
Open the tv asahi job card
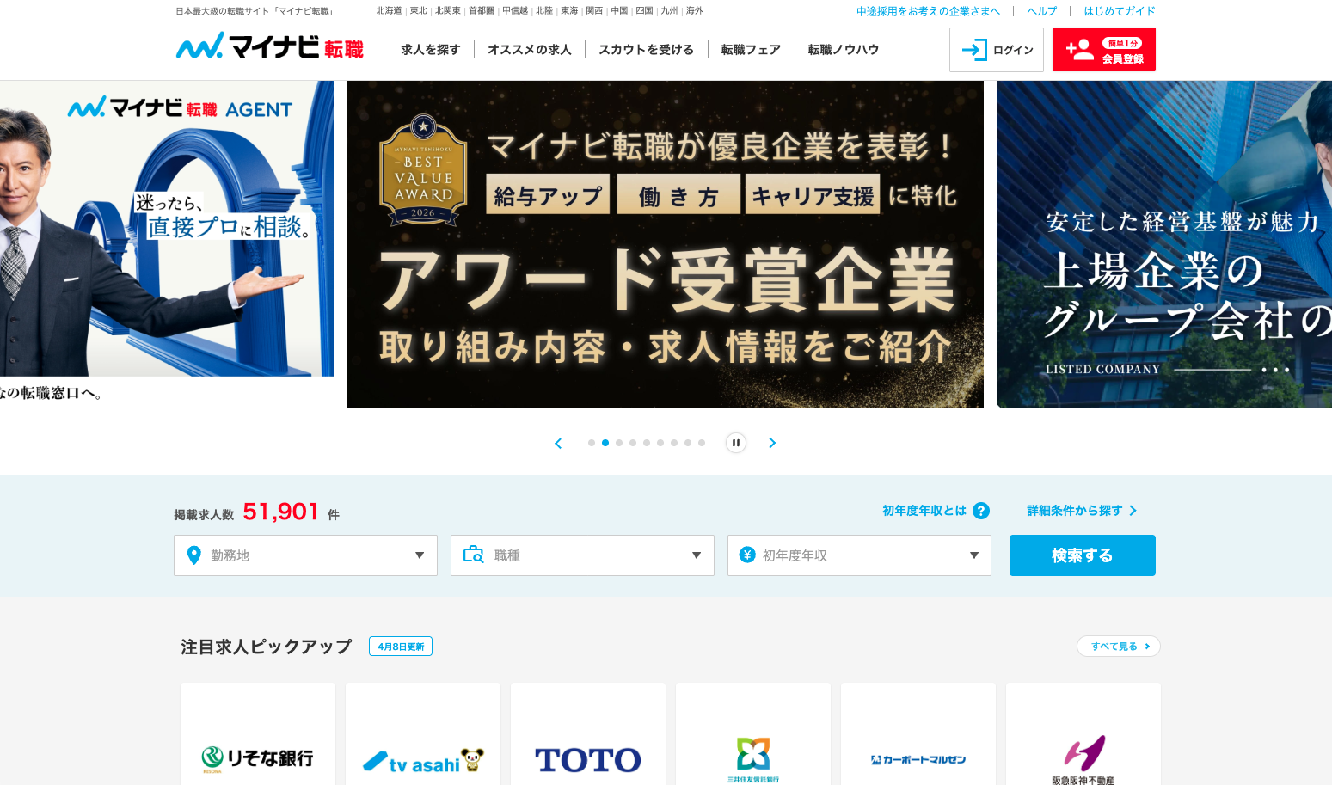point(423,734)
